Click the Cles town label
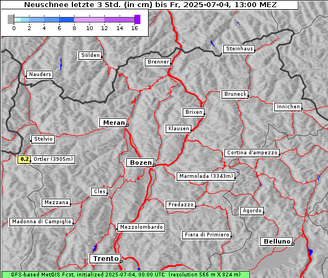 tap(99, 192)
